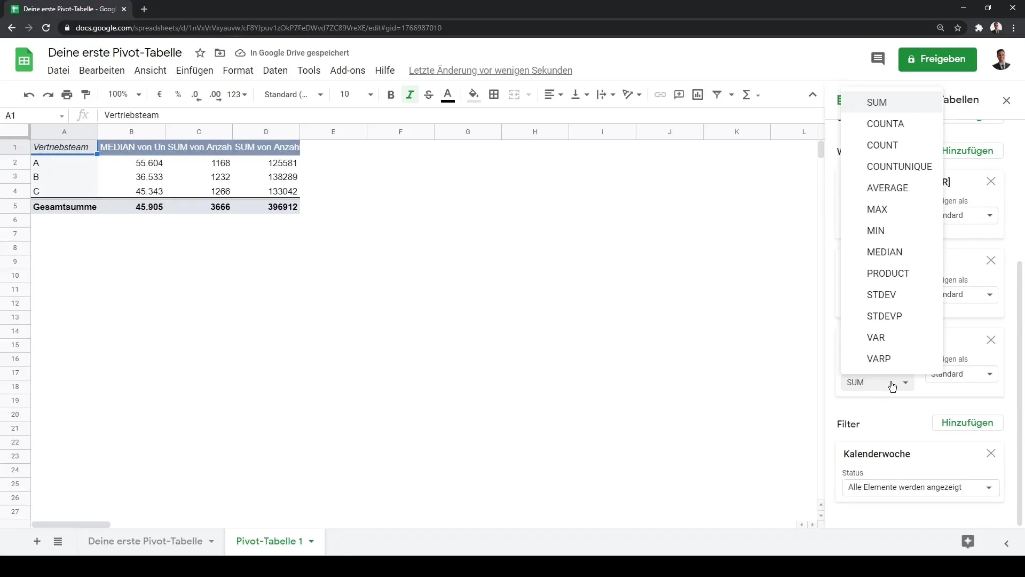Select MEDIAN from function list
This screenshot has width=1025, height=577.
tap(885, 252)
